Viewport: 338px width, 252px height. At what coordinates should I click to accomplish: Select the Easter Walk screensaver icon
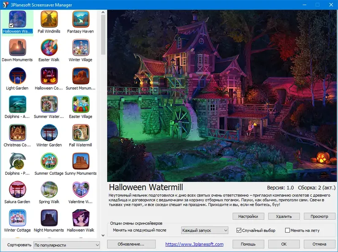49,48
